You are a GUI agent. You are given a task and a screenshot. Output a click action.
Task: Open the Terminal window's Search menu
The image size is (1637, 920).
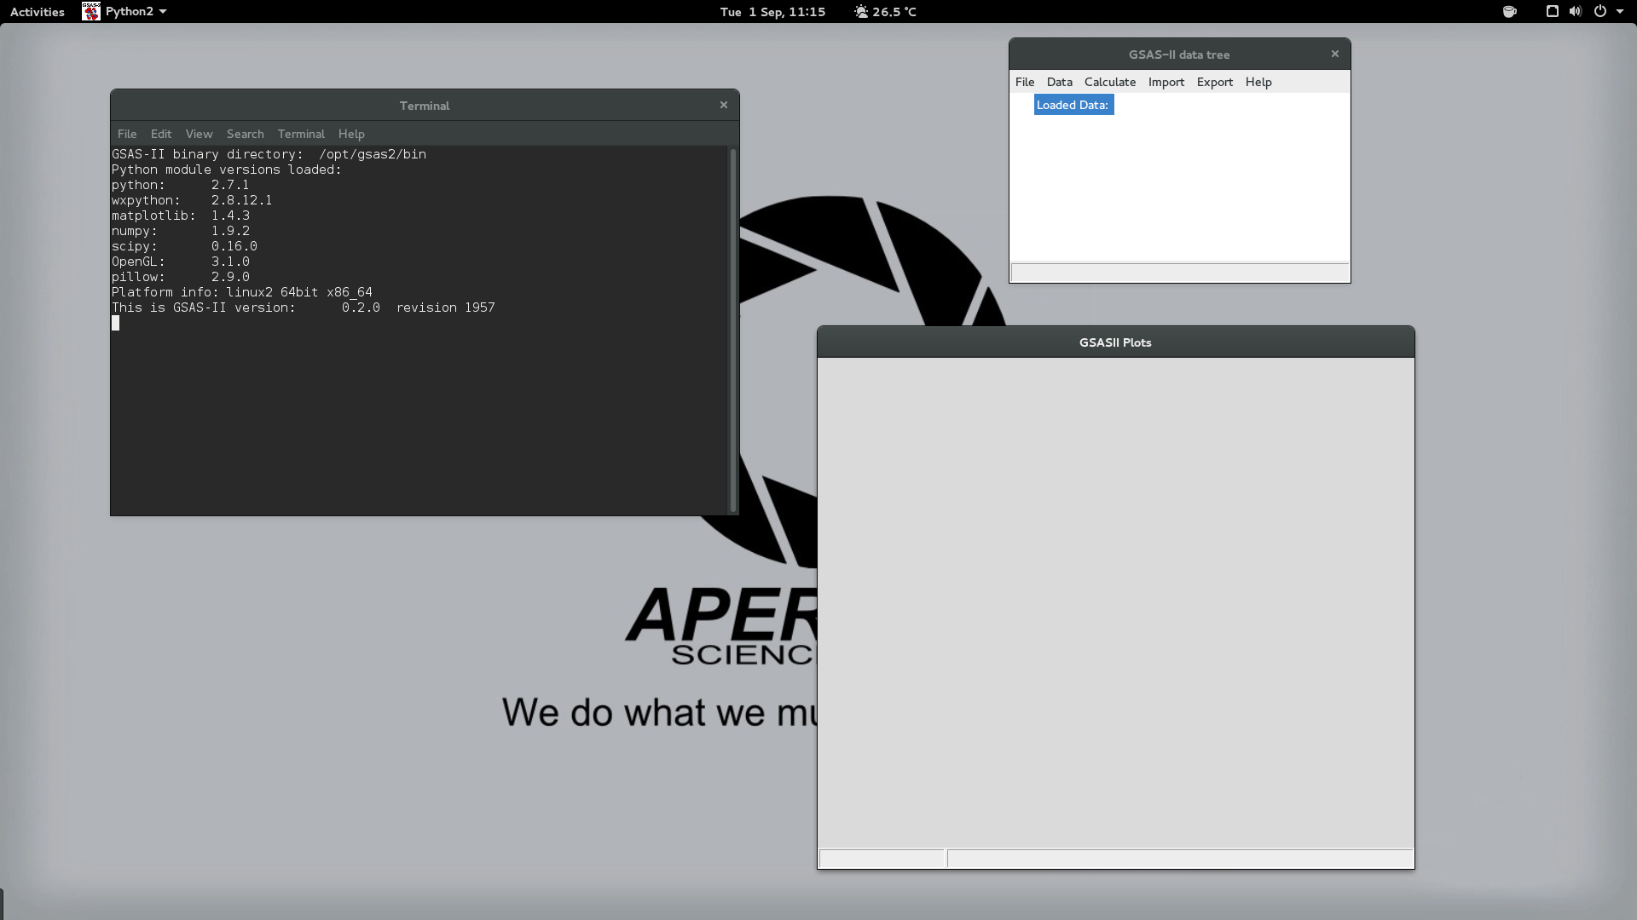(246, 134)
